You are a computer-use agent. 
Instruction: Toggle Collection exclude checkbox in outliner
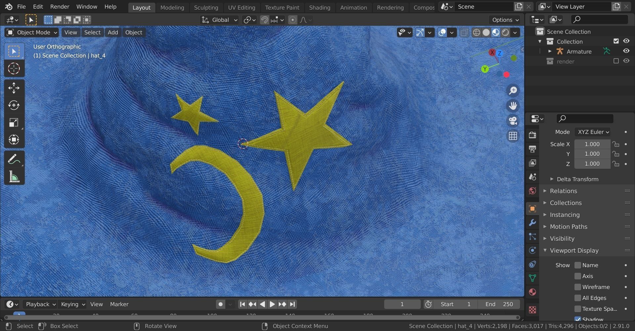point(616,41)
